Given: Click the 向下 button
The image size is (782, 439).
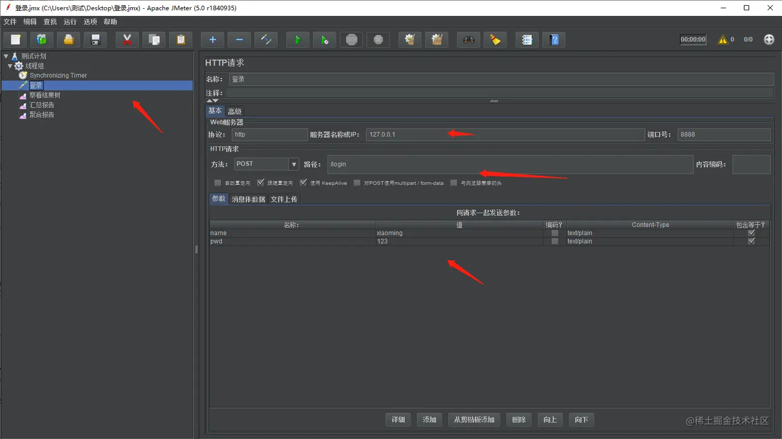Looking at the screenshot, I should pos(581,419).
